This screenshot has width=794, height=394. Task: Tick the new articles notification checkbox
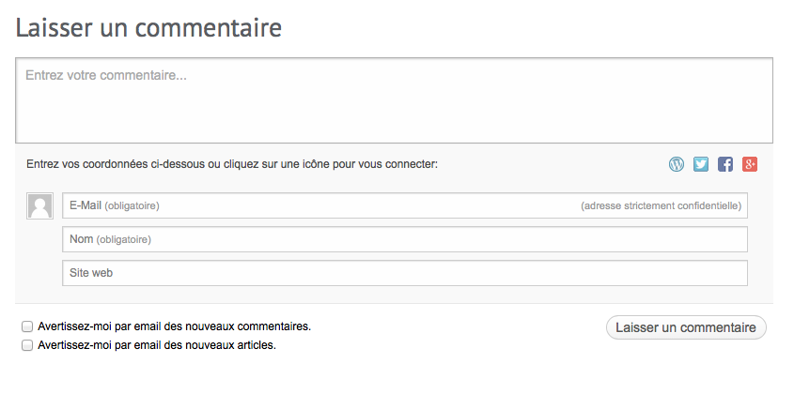point(27,345)
